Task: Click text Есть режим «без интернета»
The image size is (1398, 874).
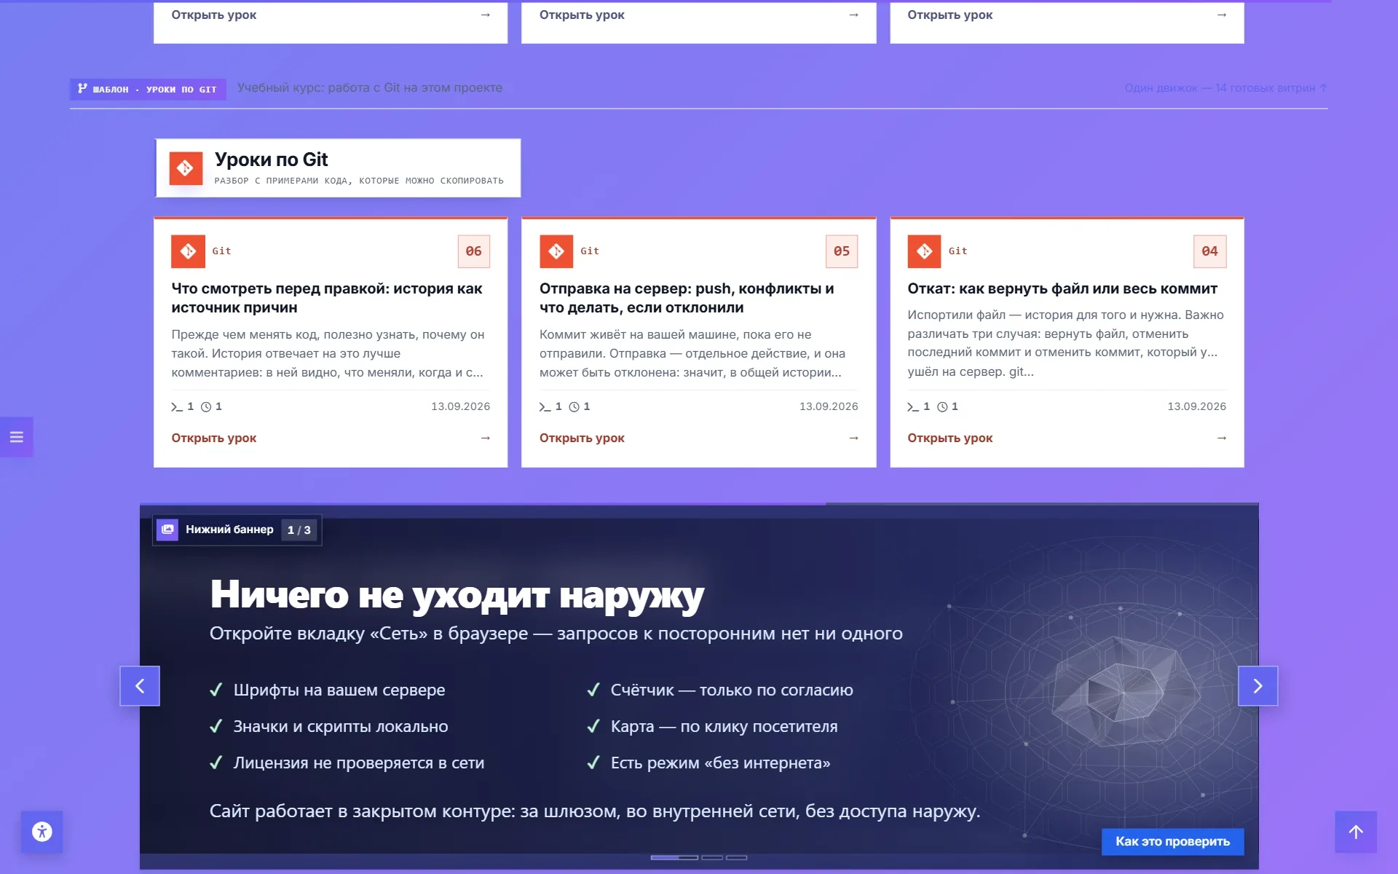Action: [721, 763]
